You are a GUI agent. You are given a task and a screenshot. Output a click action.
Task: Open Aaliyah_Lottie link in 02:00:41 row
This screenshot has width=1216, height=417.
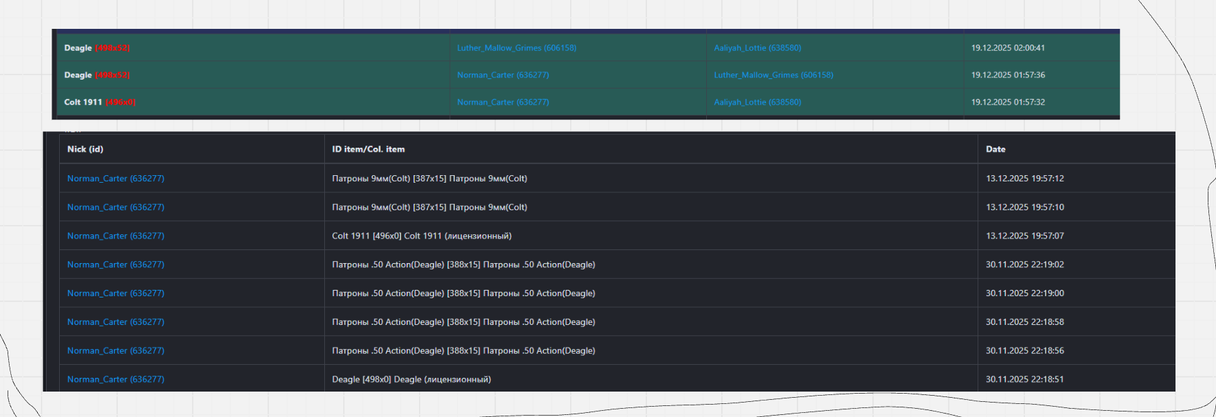pyautogui.click(x=757, y=48)
